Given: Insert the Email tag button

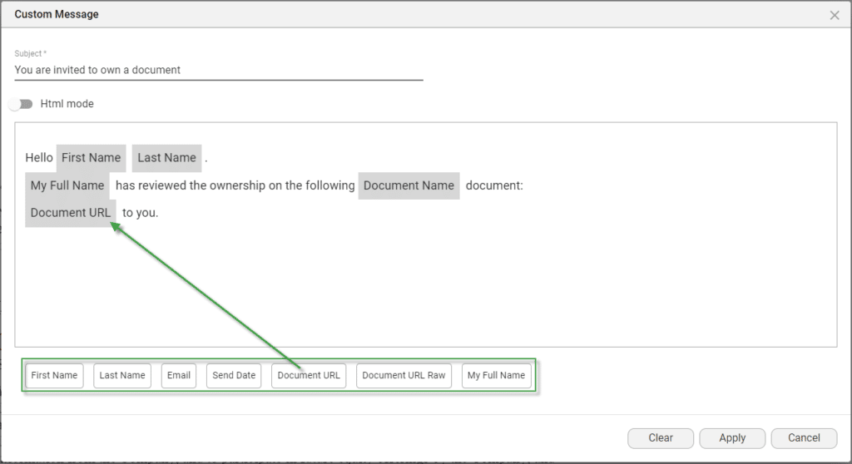Looking at the screenshot, I should pyautogui.click(x=179, y=375).
